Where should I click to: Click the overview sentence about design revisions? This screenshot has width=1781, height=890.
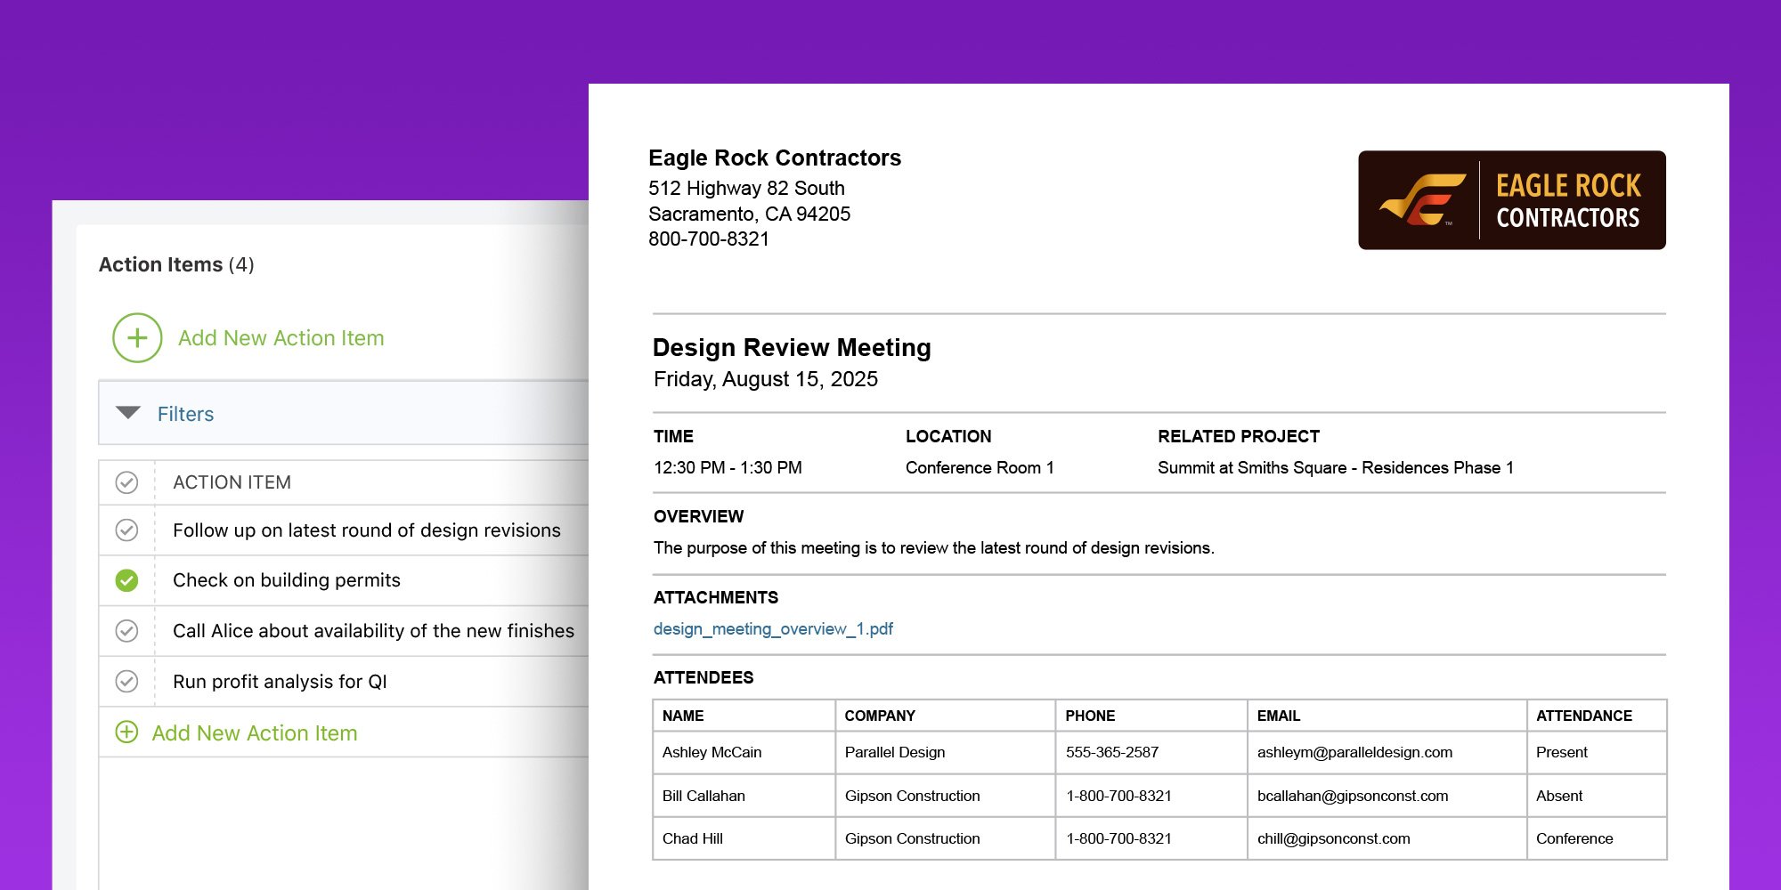(934, 547)
